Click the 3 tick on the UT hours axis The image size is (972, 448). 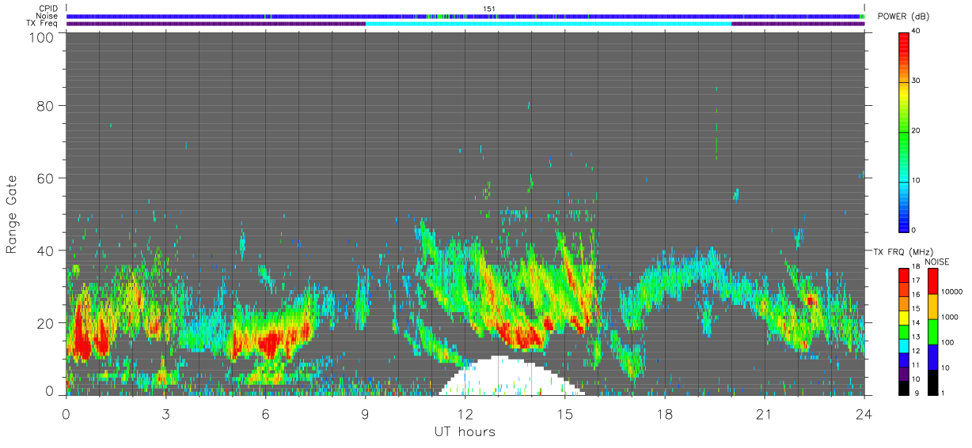pos(166,414)
